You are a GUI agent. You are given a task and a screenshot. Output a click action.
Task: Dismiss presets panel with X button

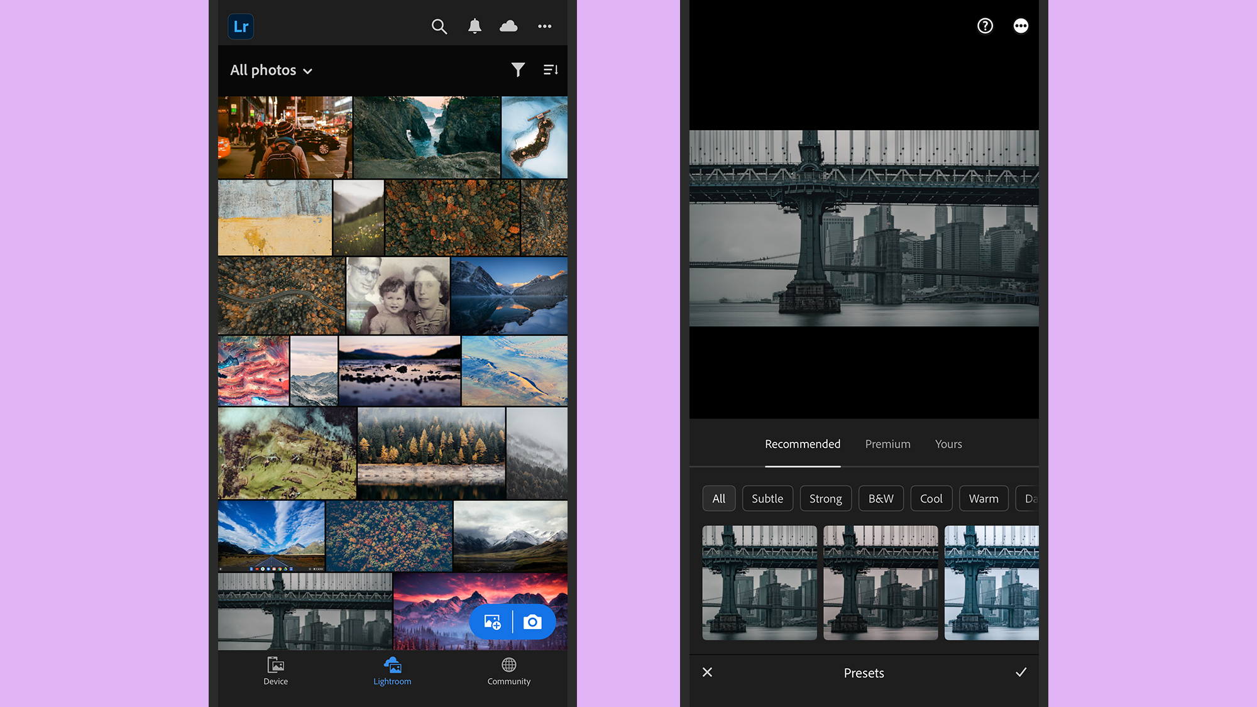pyautogui.click(x=707, y=672)
